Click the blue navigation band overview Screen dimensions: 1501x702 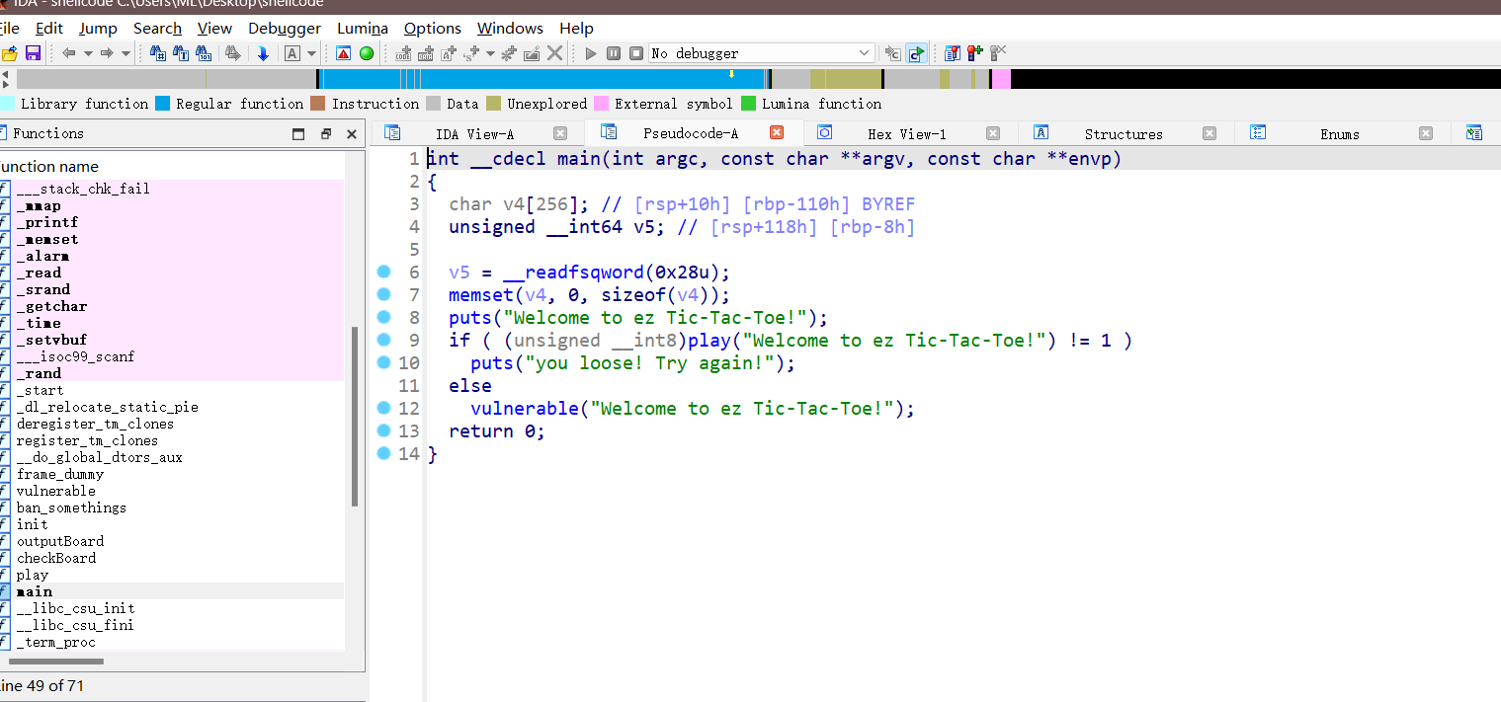[543, 79]
